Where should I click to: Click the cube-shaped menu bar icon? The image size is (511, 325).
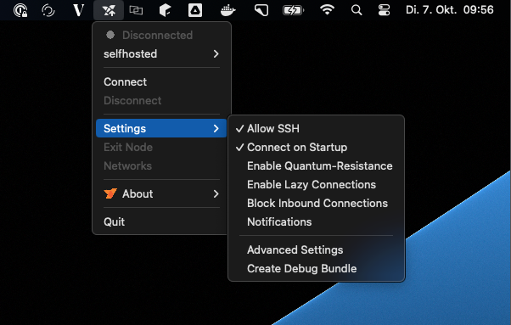point(165,10)
